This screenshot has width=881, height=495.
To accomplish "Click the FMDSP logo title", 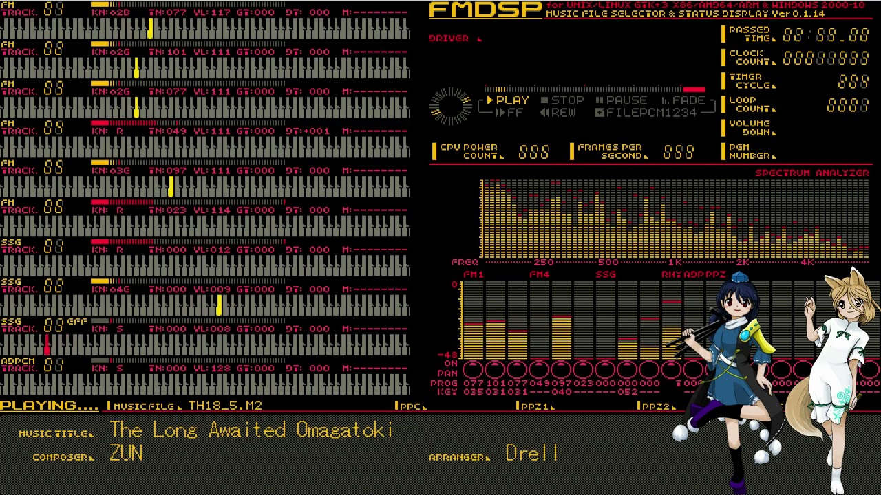I will (485, 10).
